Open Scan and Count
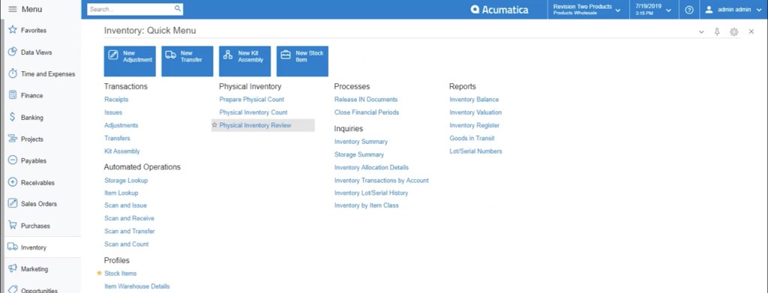768x293 pixels. (126, 244)
